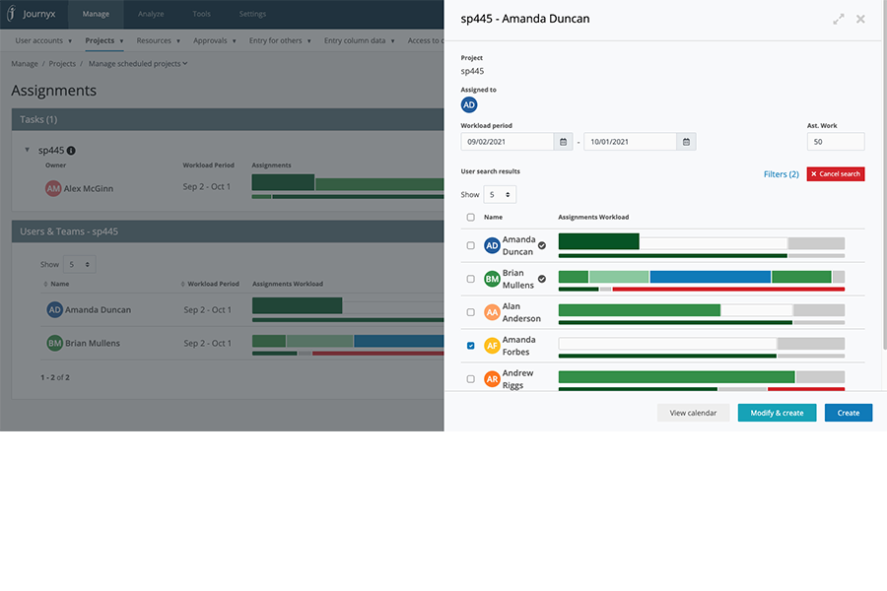
Task: Uncheck the Amanda Forbes checkbox
Action: 470,346
